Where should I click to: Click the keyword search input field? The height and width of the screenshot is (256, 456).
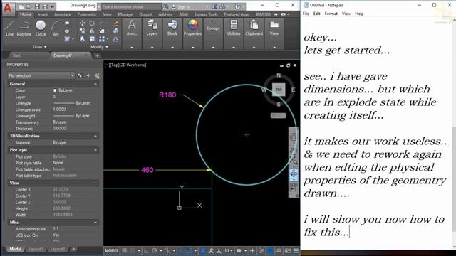point(131,6)
